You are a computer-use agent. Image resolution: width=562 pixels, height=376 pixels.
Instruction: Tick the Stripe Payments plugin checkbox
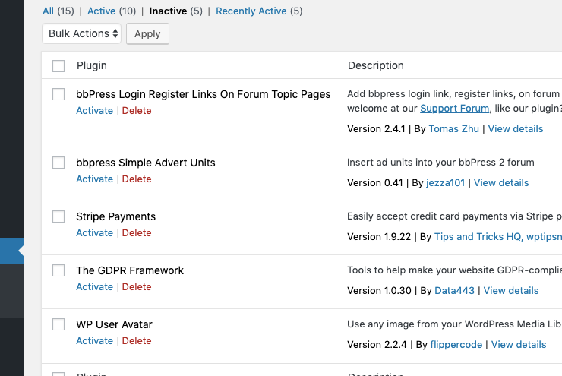[x=58, y=216]
